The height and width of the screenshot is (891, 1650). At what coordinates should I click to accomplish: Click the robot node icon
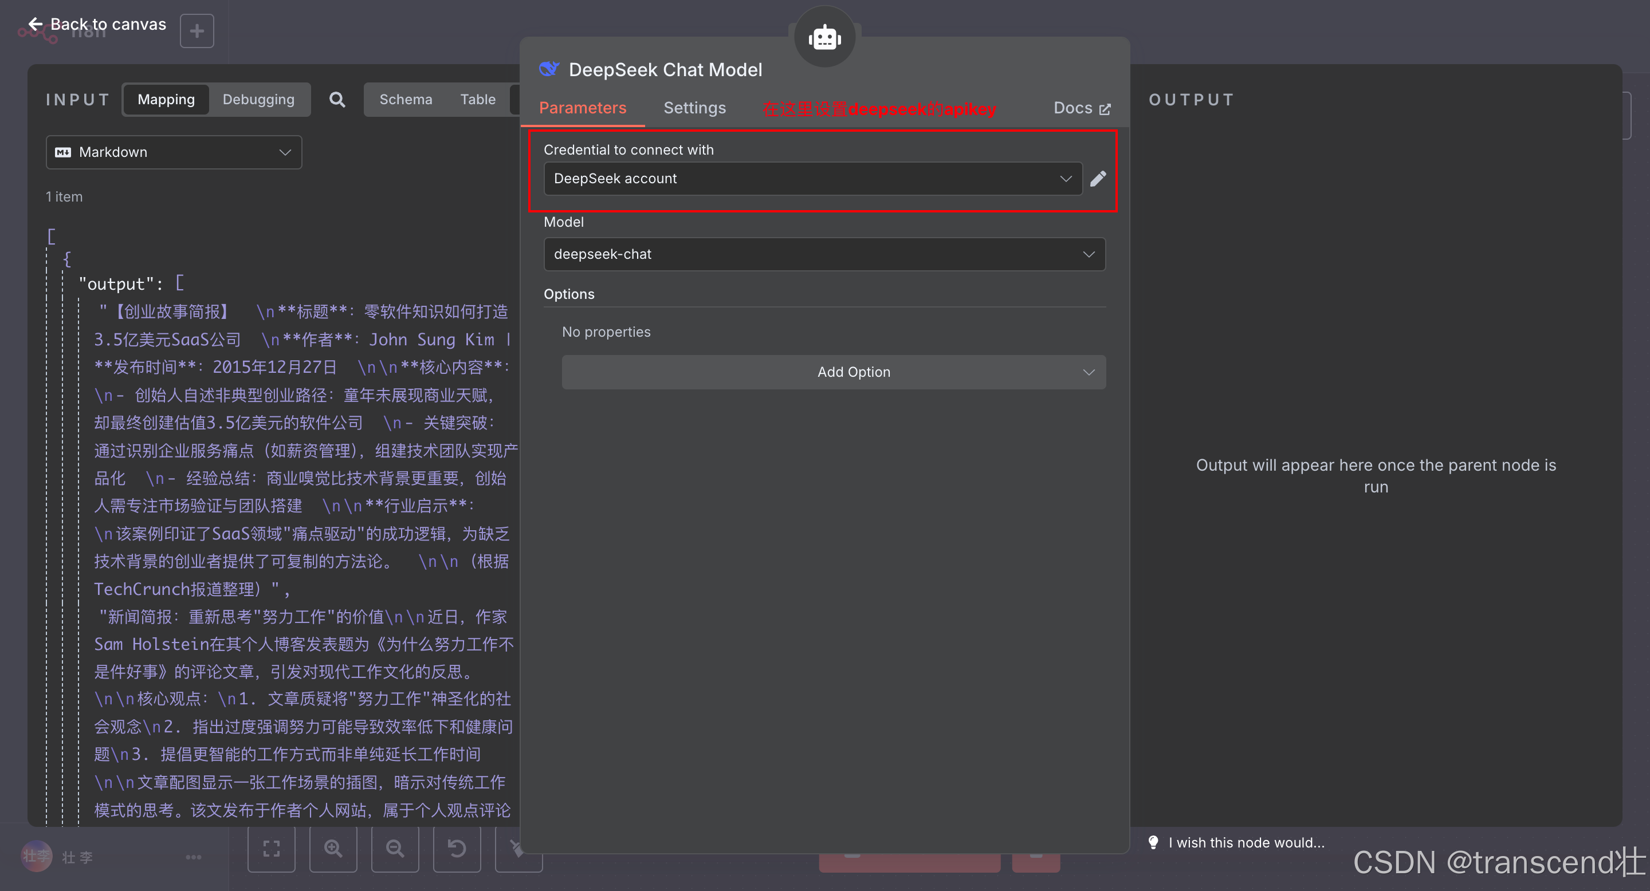pos(824,37)
